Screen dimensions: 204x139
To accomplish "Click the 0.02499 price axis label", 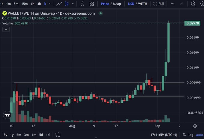I will click(x=193, y=38).
